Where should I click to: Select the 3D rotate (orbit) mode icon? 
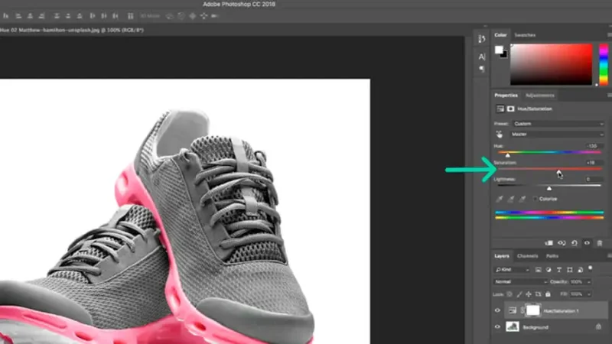pyautogui.click(x=170, y=16)
